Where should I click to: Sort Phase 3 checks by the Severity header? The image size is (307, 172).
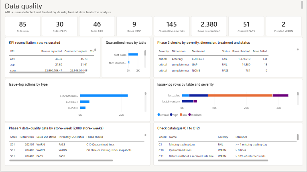click(164, 51)
